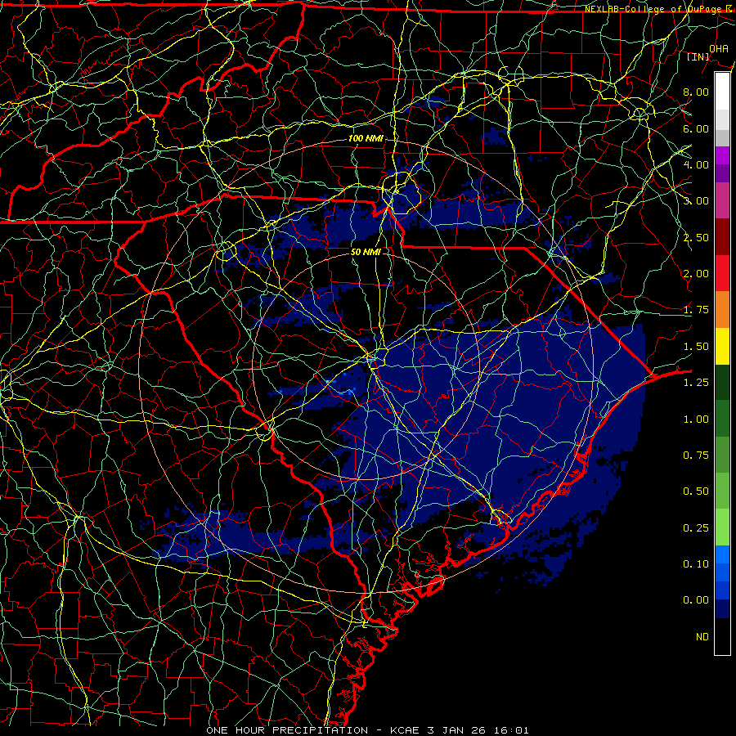Click the 0.25 legend value
The width and height of the screenshot is (736, 736).
click(696, 528)
